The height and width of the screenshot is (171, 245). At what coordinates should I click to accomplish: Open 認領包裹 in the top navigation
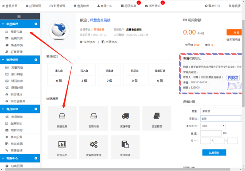click(x=128, y=6)
